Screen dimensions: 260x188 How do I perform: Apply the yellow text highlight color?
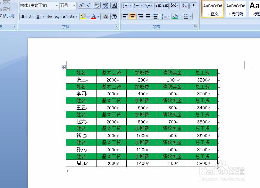(83, 17)
